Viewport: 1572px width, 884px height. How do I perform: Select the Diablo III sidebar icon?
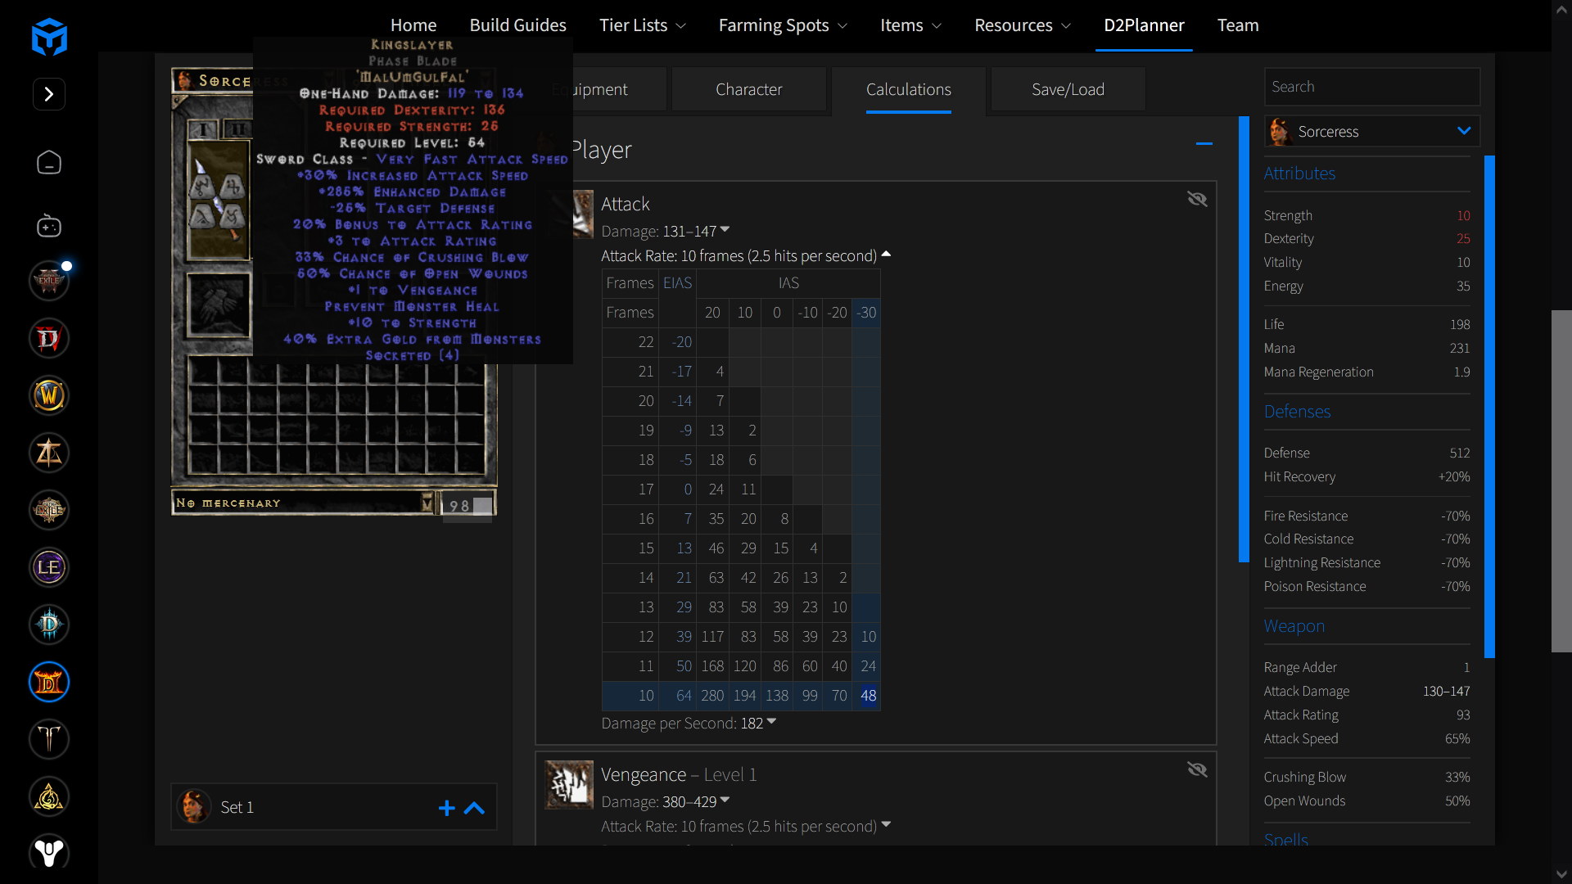tap(49, 625)
